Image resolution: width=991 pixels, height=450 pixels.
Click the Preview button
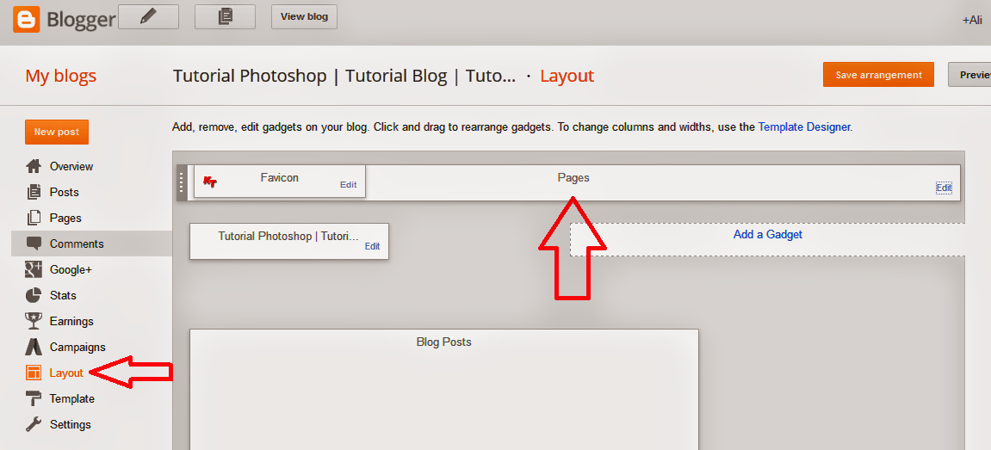(x=969, y=75)
